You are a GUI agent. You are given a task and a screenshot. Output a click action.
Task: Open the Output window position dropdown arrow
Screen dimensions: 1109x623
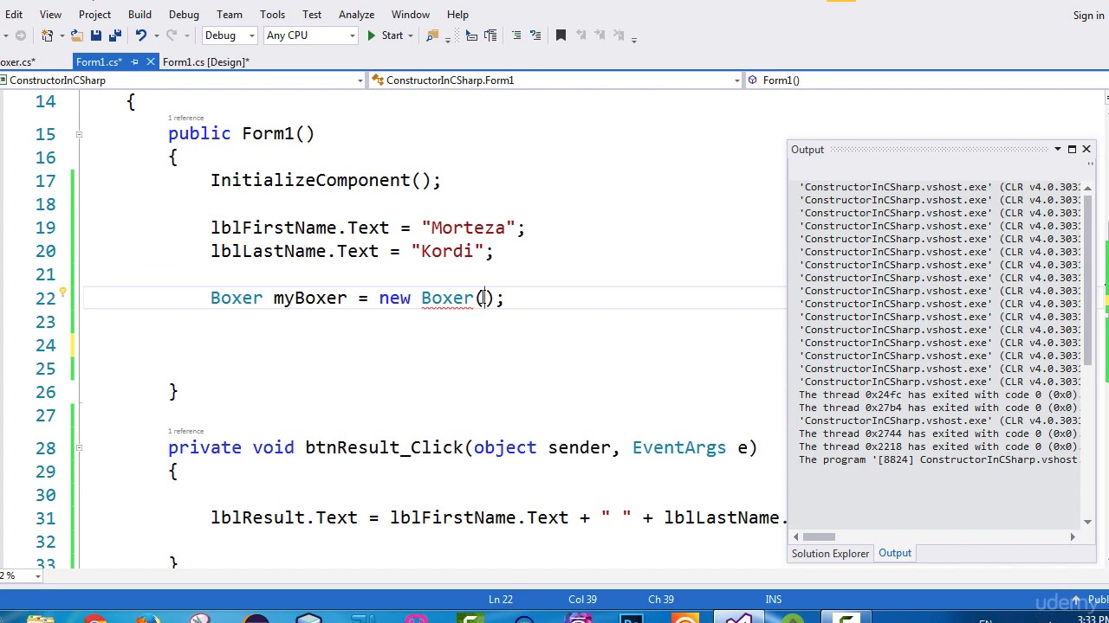pyautogui.click(x=1057, y=150)
